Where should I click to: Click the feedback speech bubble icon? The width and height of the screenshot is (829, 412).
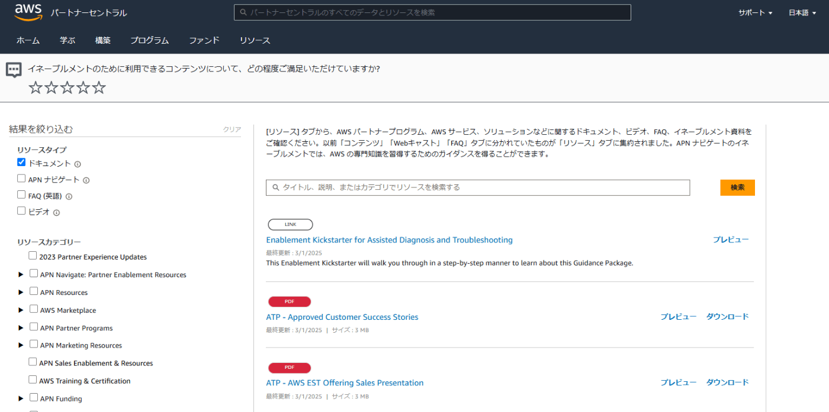pyautogui.click(x=14, y=70)
